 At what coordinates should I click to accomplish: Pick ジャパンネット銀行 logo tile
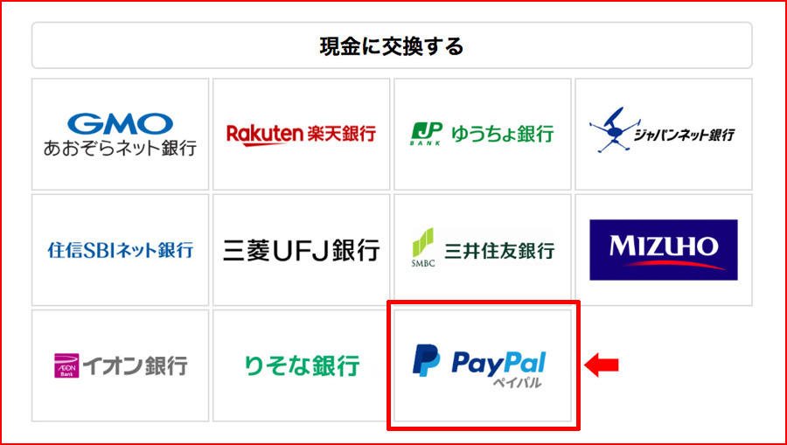(664, 134)
